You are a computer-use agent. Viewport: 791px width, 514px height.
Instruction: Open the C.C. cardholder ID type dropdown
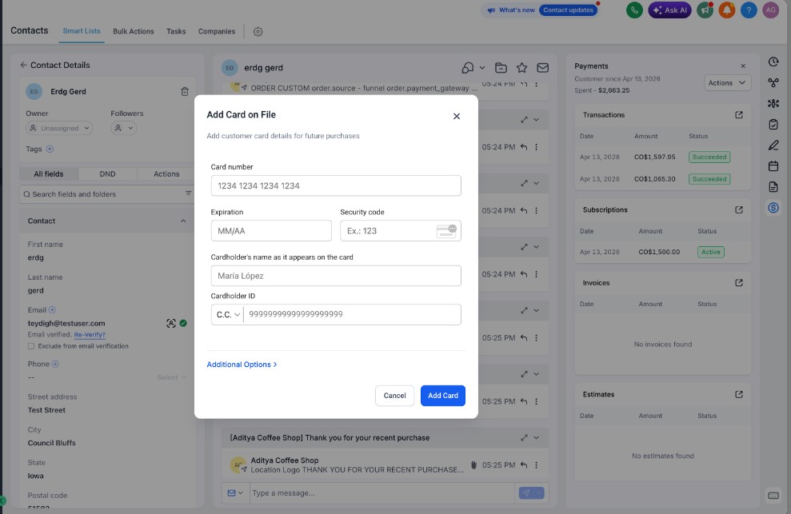point(227,314)
